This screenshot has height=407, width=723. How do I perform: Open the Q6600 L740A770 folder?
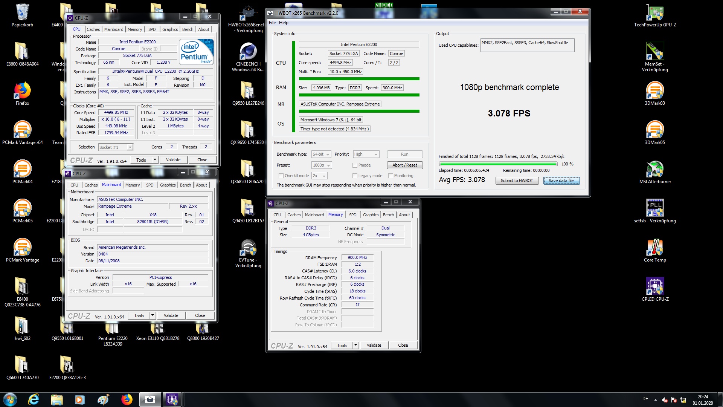(22, 368)
